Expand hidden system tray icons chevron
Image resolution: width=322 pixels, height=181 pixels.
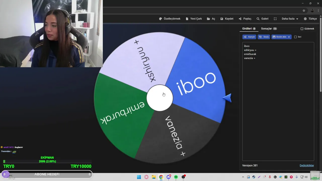[243, 177]
